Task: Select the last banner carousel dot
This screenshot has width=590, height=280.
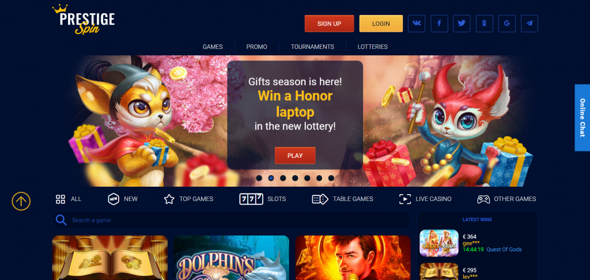Action: 331,178
